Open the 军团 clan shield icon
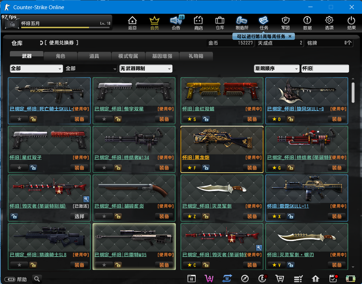The height and width of the screenshot is (284, 362). point(285,23)
